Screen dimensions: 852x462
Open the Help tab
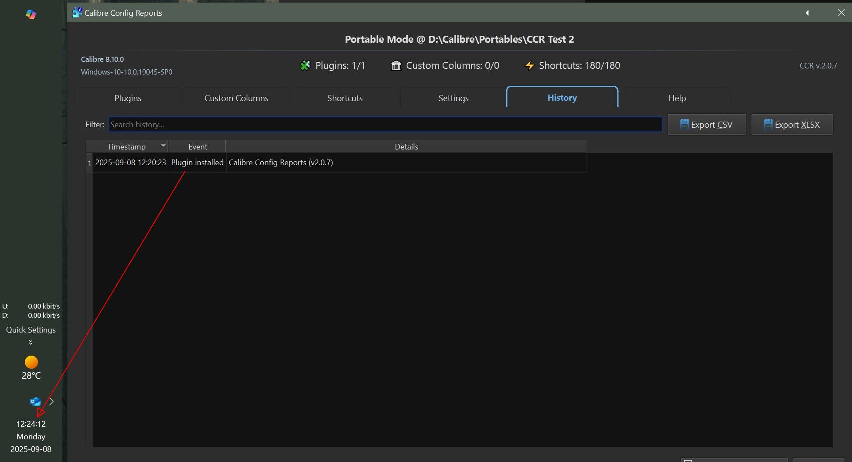[677, 98]
